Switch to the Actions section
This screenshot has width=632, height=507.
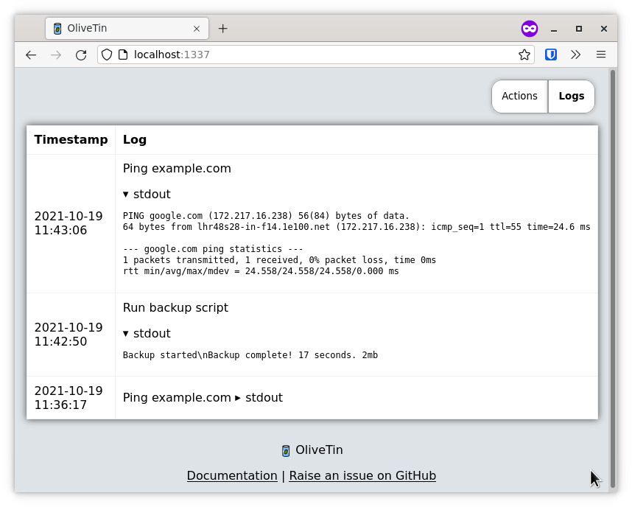(519, 97)
